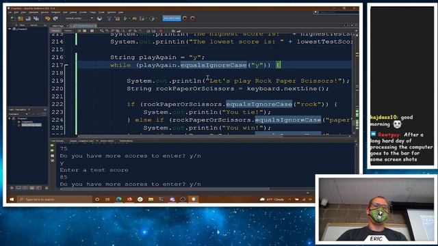Click the Output settings icon below Stop
The height and width of the screenshot is (246, 438).
click(x=52, y=161)
